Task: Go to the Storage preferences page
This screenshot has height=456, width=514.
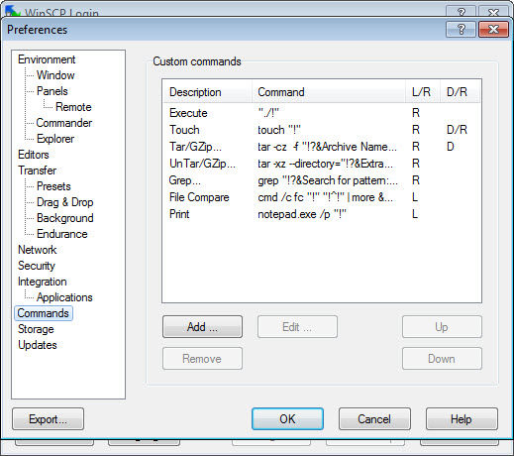Action: click(x=36, y=329)
